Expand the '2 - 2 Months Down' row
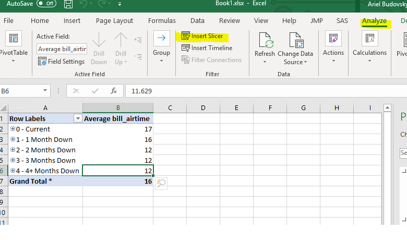The width and height of the screenshot is (407, 240). (x=13, y=150)
